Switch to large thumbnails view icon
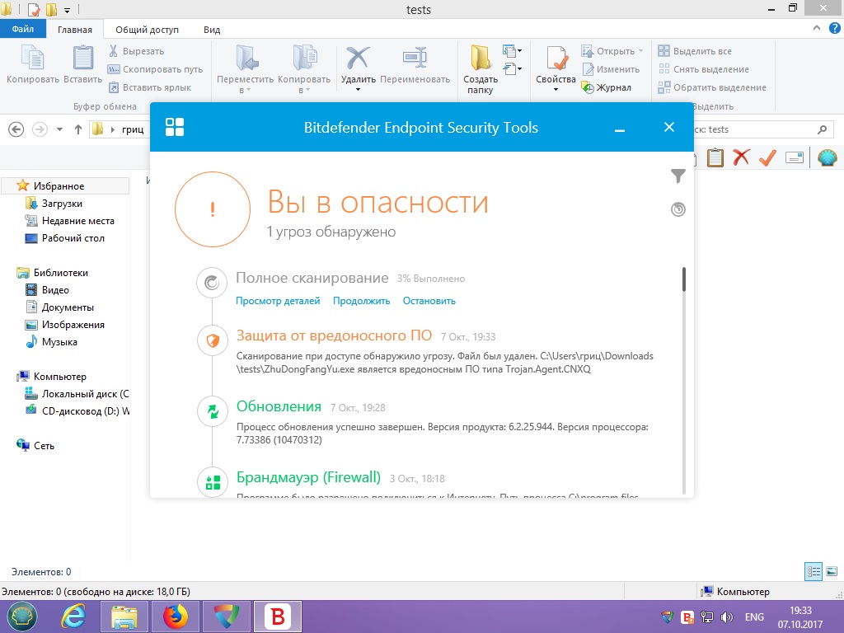Image resolution: width=844 pixels, height=633 pixels. (832, 571)
